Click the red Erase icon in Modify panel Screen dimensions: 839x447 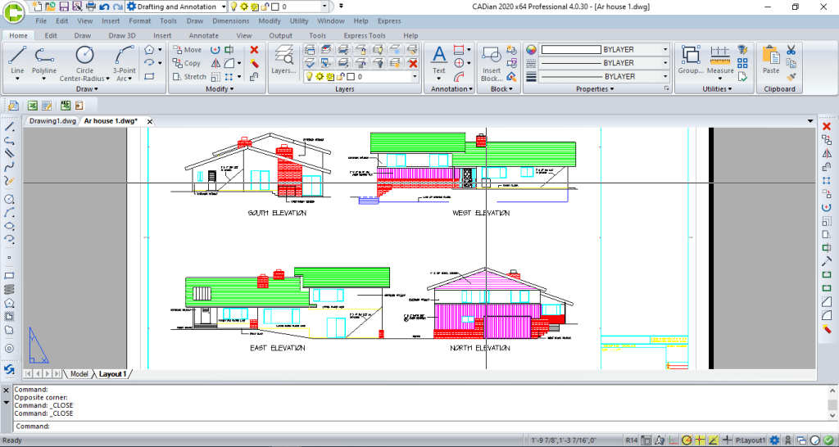point(254,50)
